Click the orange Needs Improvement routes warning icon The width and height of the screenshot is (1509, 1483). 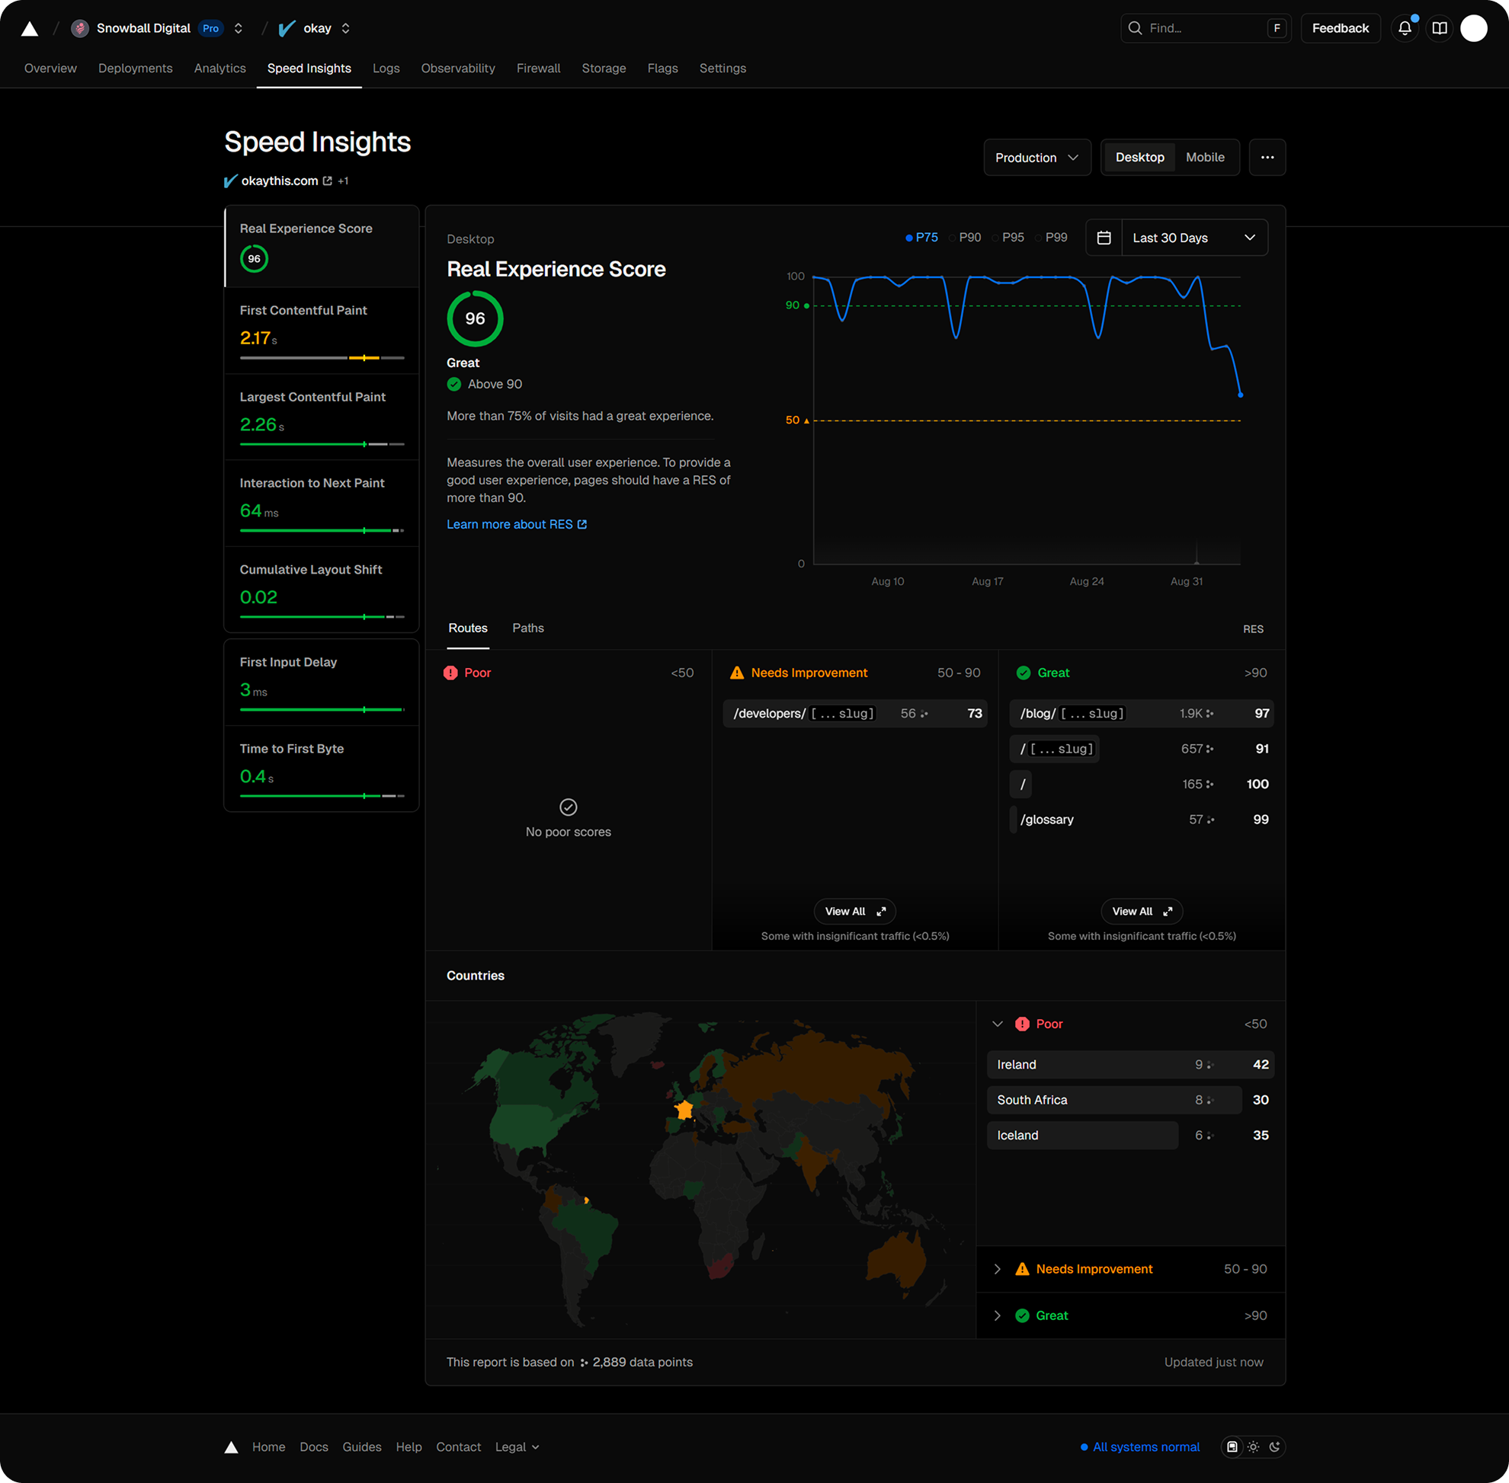(x=736, y=673)
